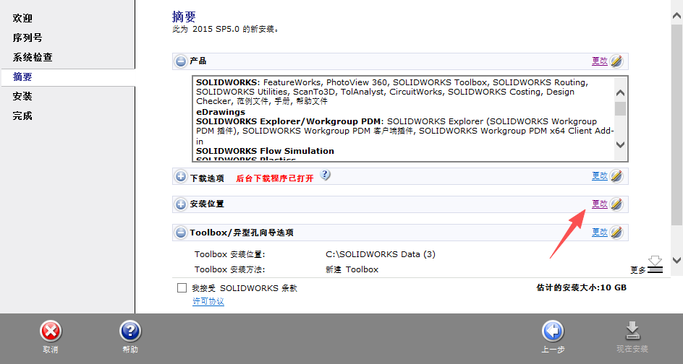Viewport: 683px width, 364px height.
Task: Click SOLIDWORKS Explorer/Workgroup PDM entry
Action: [289, 121]
